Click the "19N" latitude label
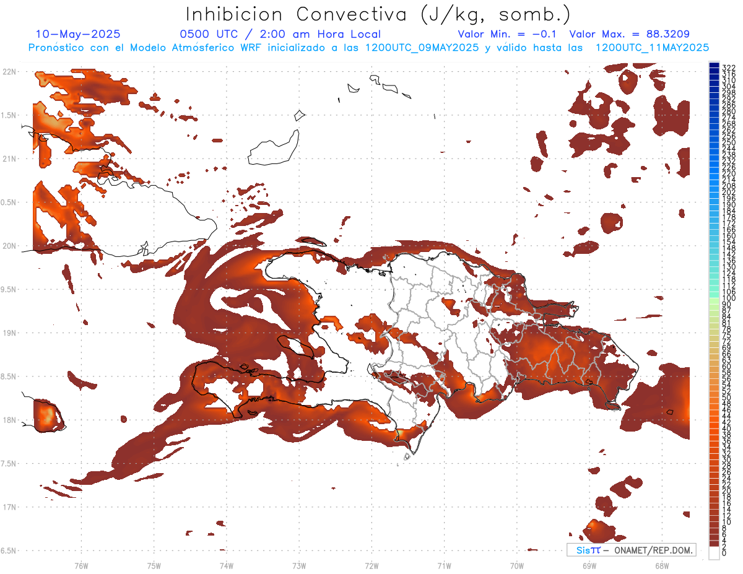 click(11, 333)
